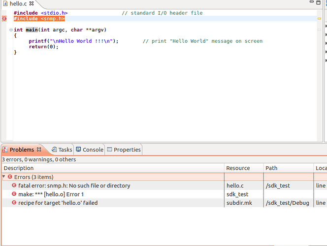Close the hello.c editor tab
The image size is (327, 246).
coord(32,3)
